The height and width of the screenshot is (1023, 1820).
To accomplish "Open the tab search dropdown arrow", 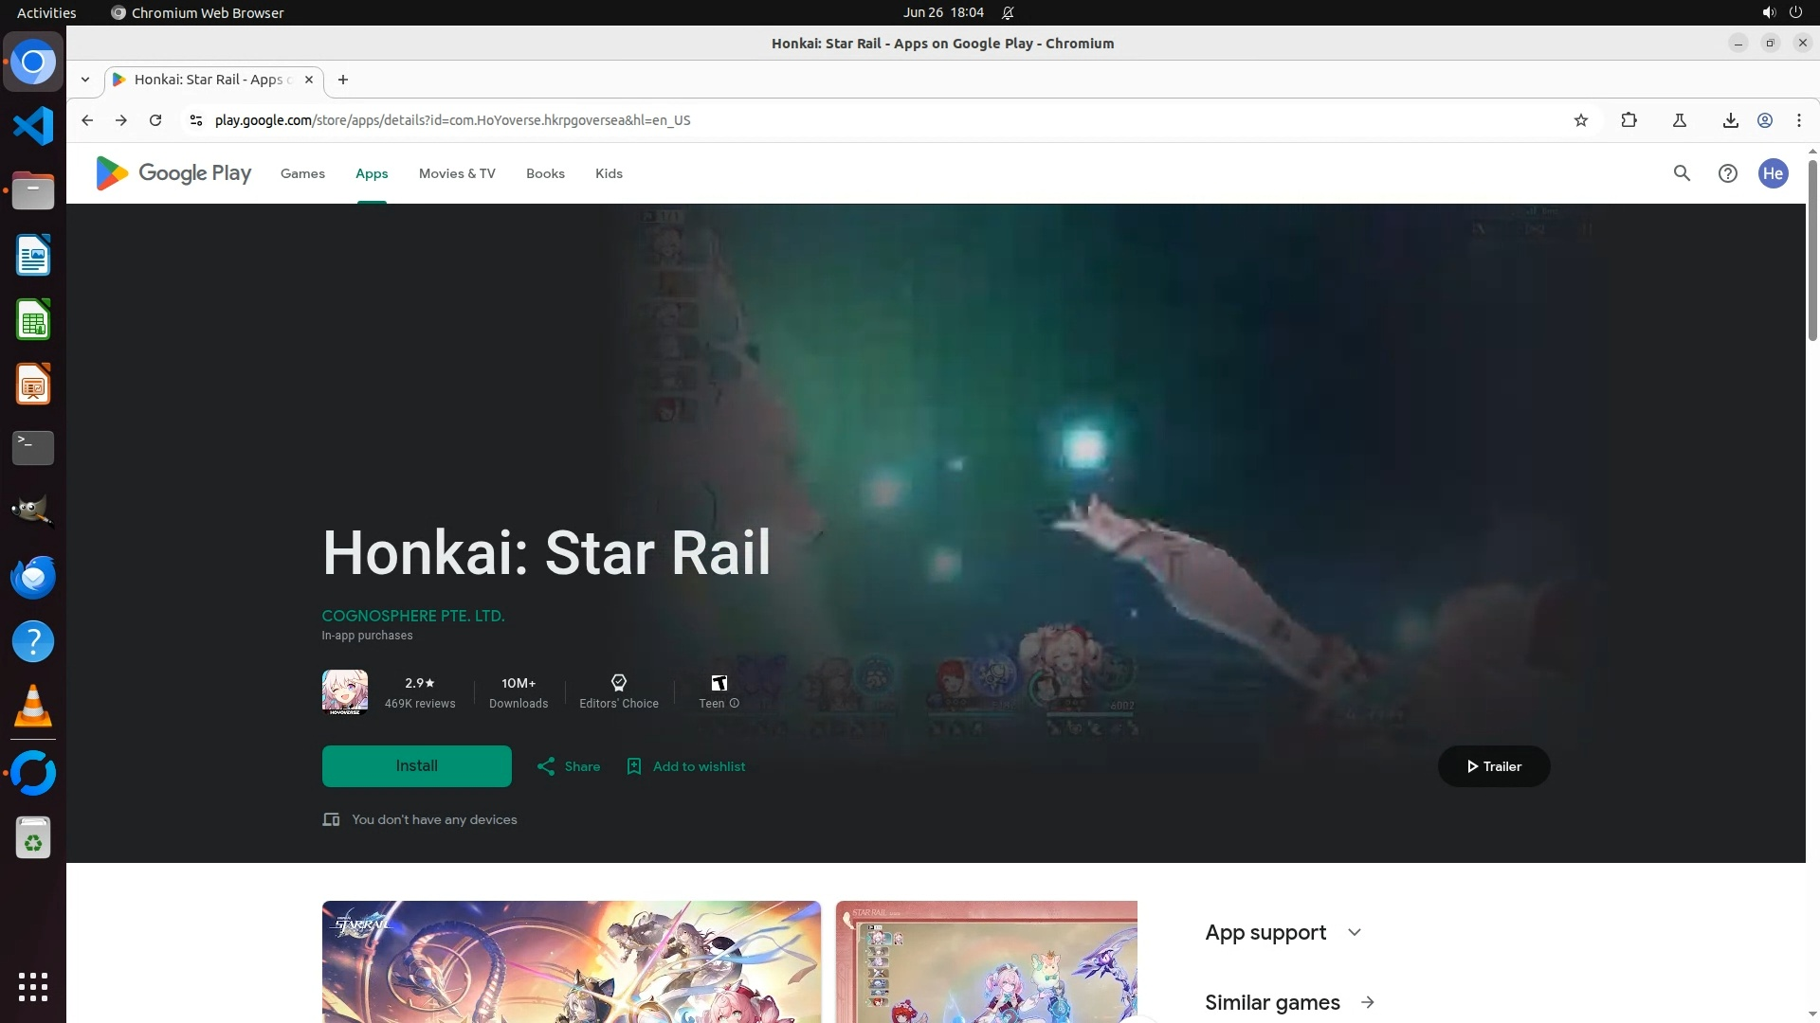I will [85, 80].
